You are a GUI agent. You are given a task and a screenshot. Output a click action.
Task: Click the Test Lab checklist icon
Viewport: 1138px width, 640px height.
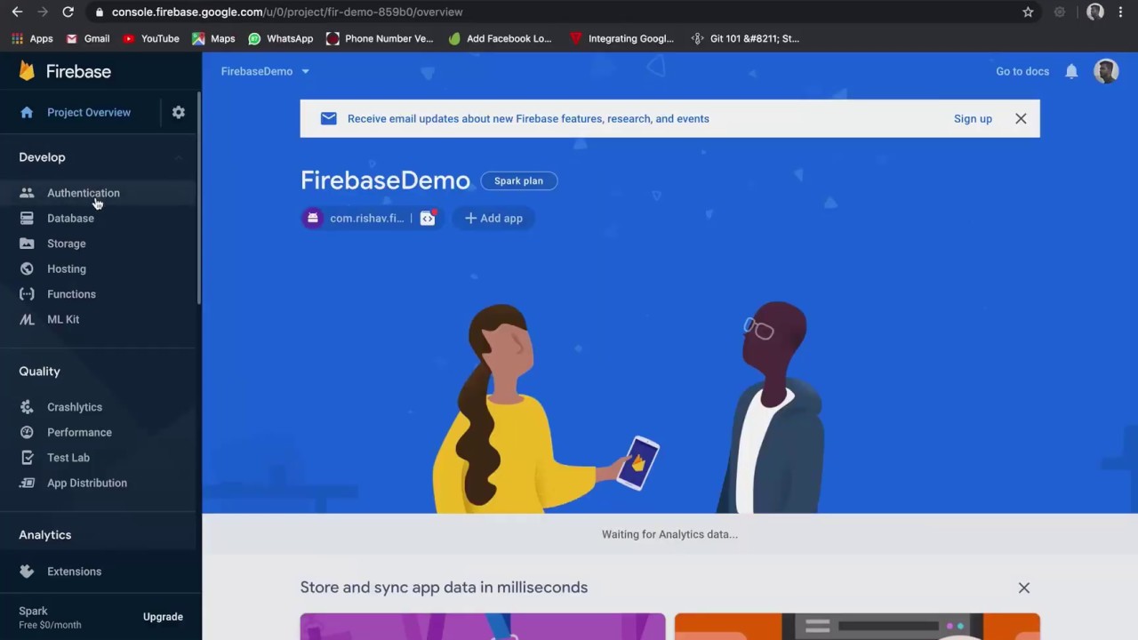27,458
